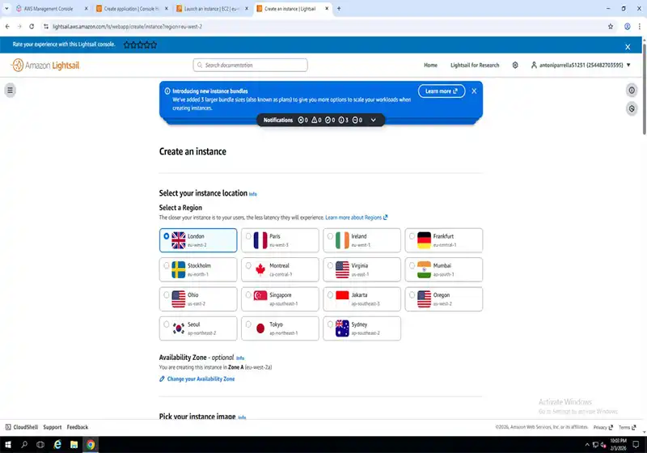Viewport: 647px width, 453px height.
Task: Show hidden system tray icons
Action: (x=587, y=445)
